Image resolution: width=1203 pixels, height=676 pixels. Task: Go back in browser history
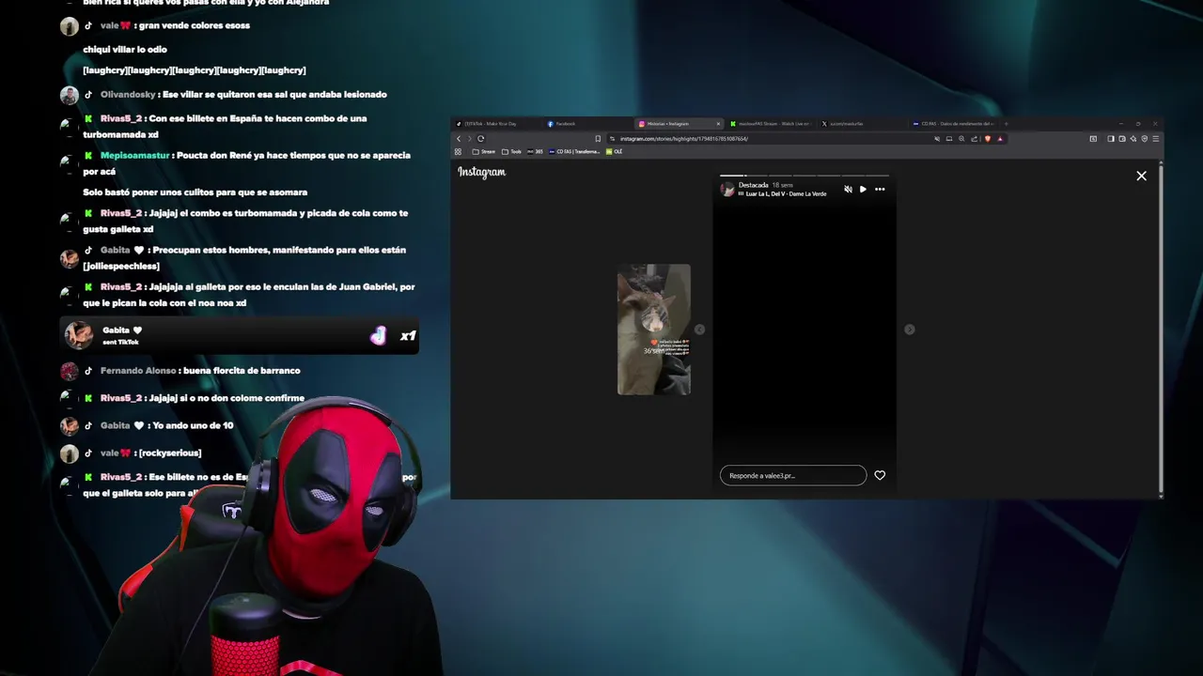(459, 139)
